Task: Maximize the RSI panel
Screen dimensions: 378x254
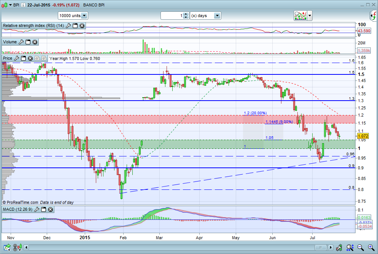Action: tap(75, 25)
